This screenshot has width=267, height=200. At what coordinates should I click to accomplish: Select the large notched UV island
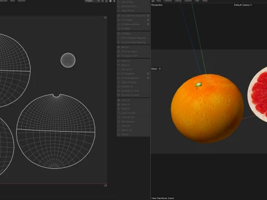[56, 131]
